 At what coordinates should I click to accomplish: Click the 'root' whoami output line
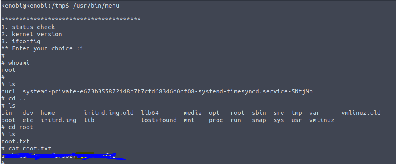coord(8,70)
